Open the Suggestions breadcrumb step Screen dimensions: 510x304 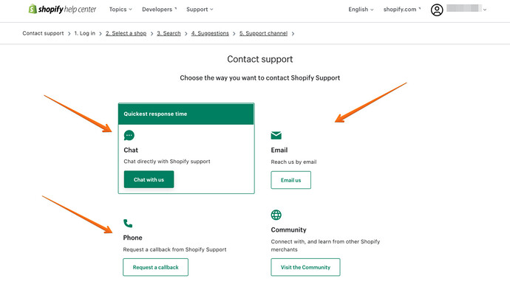click(210, 33)
